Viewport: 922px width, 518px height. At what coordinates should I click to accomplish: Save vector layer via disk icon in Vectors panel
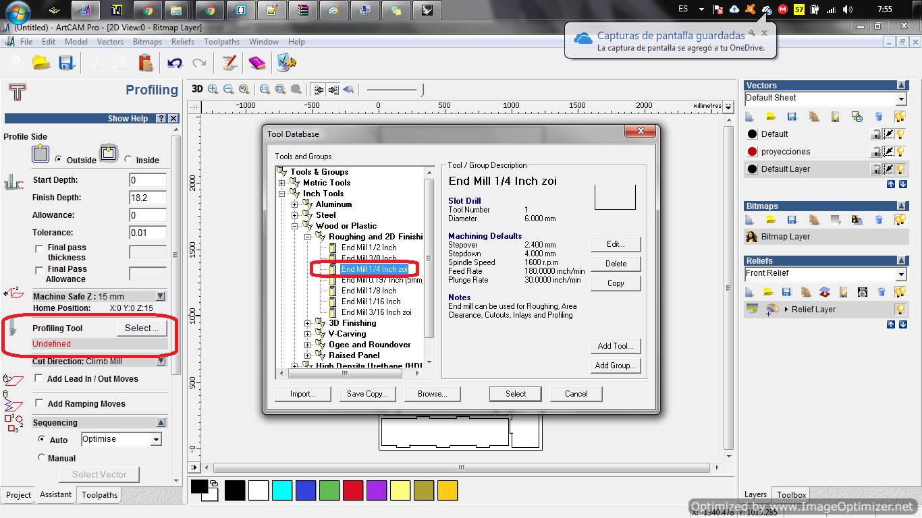pos(792,117)
